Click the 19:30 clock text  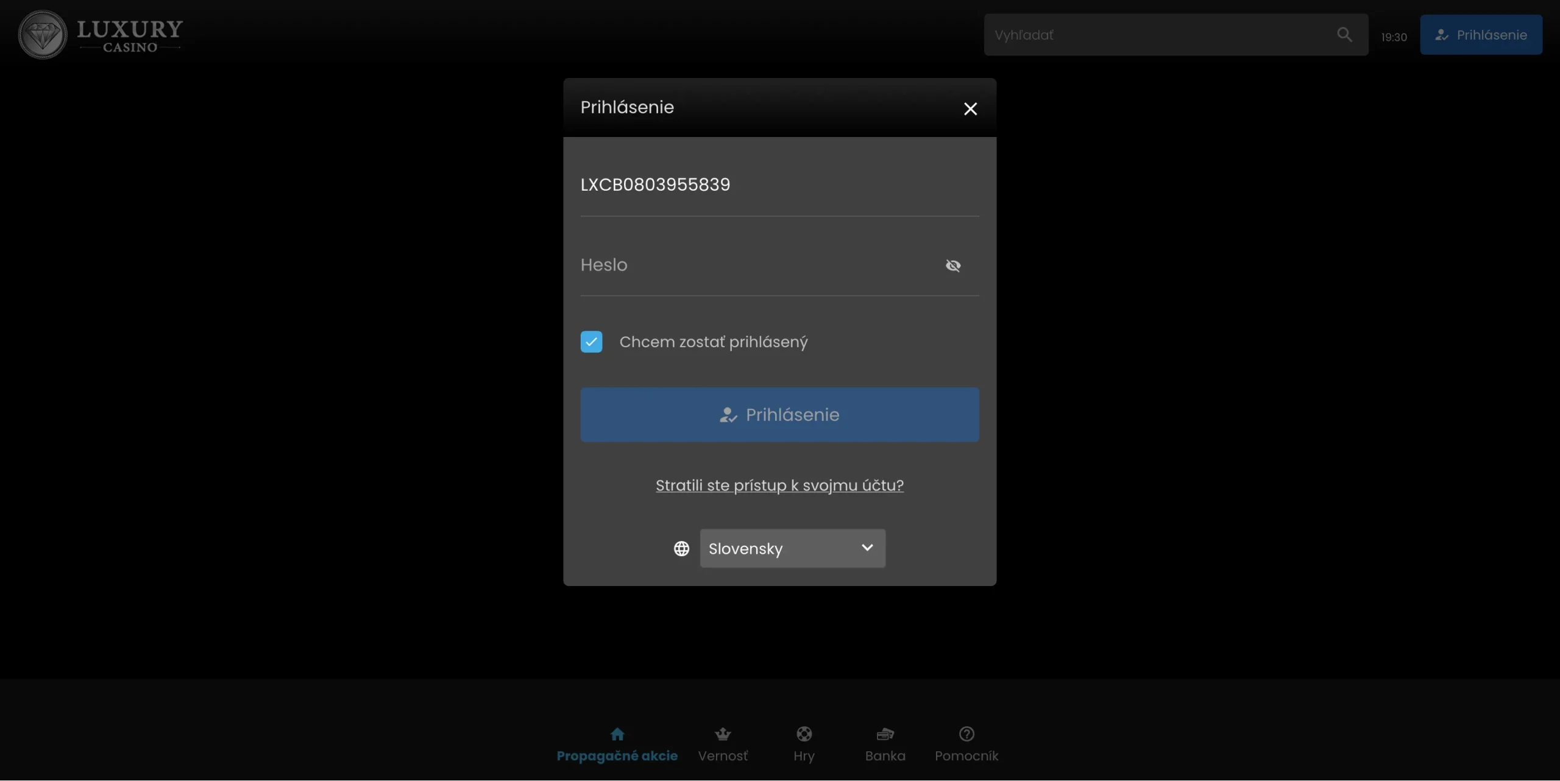[x=1394, y=37]
